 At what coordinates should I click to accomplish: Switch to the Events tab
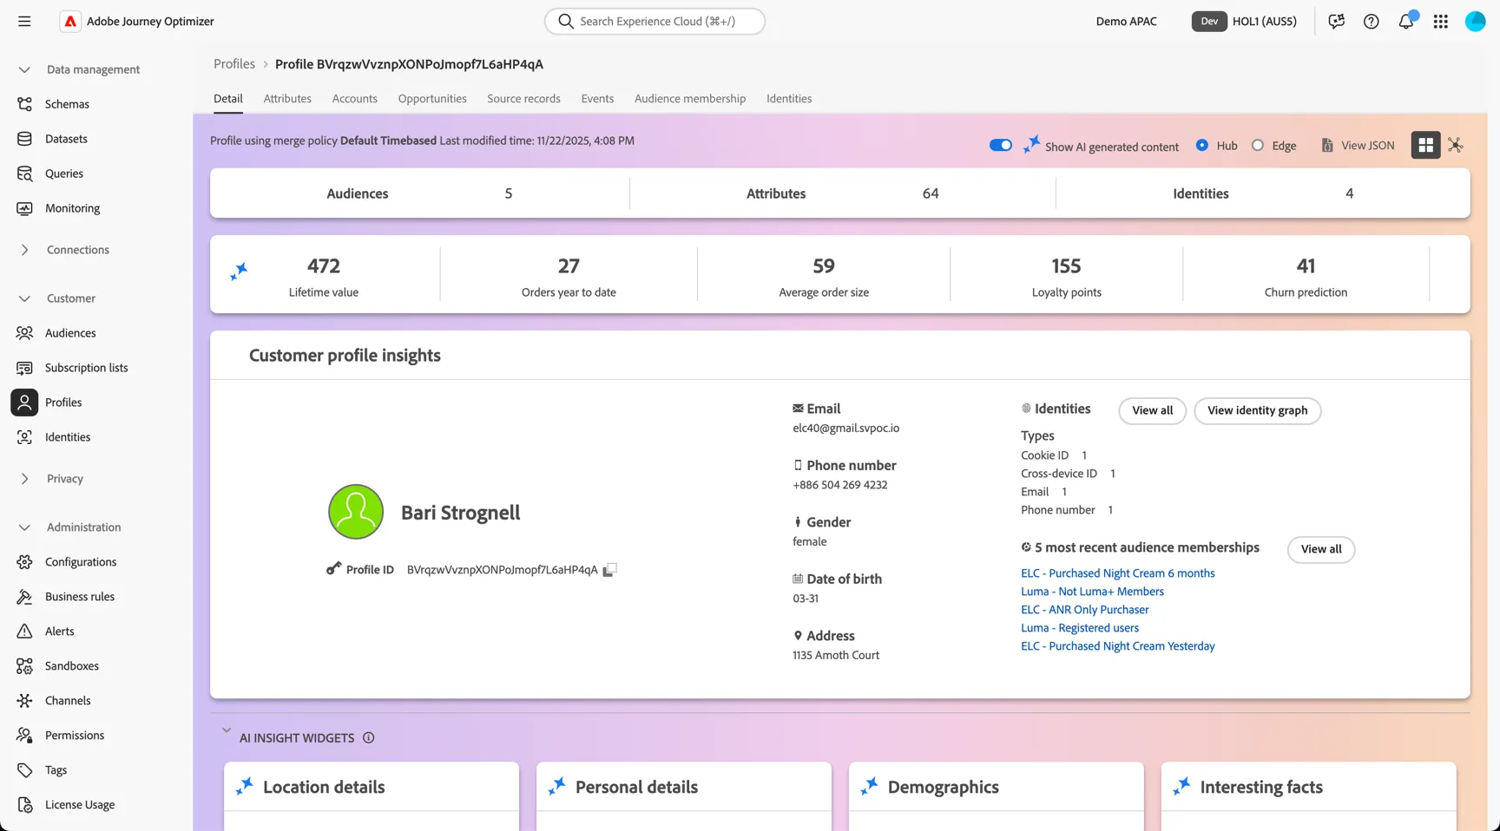(x=597, y=99)
